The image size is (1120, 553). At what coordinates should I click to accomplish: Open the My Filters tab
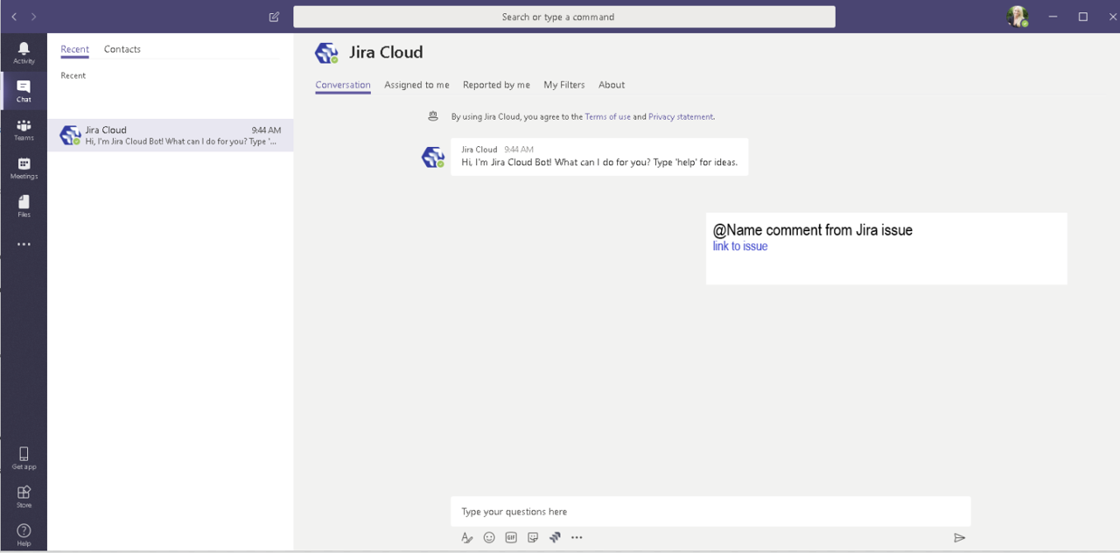[564, 85]
